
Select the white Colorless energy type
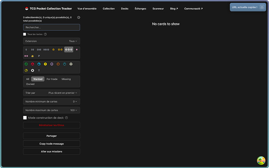32,70
